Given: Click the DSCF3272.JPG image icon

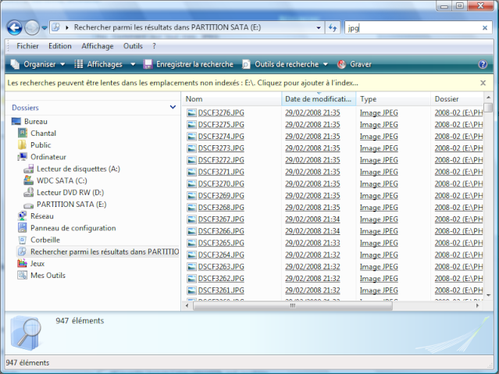Looking at the screenshot, I should [191, 160].
